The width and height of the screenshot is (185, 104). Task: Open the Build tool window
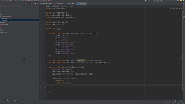point(17,101)
